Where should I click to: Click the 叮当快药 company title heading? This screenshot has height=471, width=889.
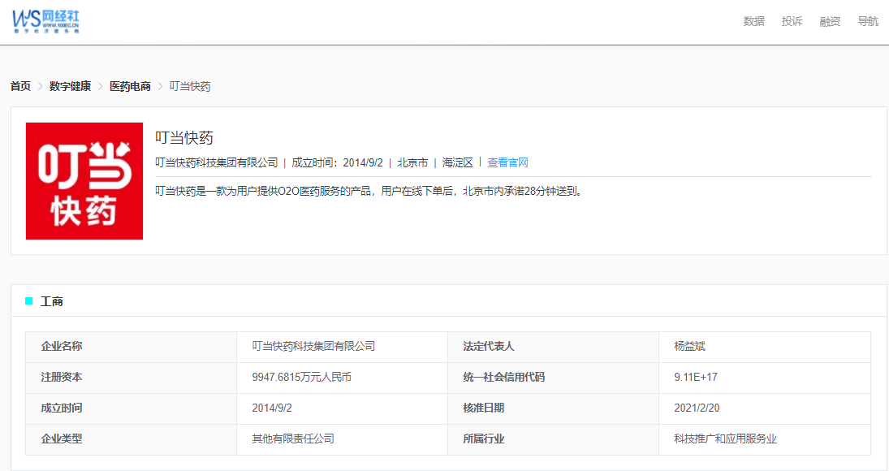[x=184, y=138]
